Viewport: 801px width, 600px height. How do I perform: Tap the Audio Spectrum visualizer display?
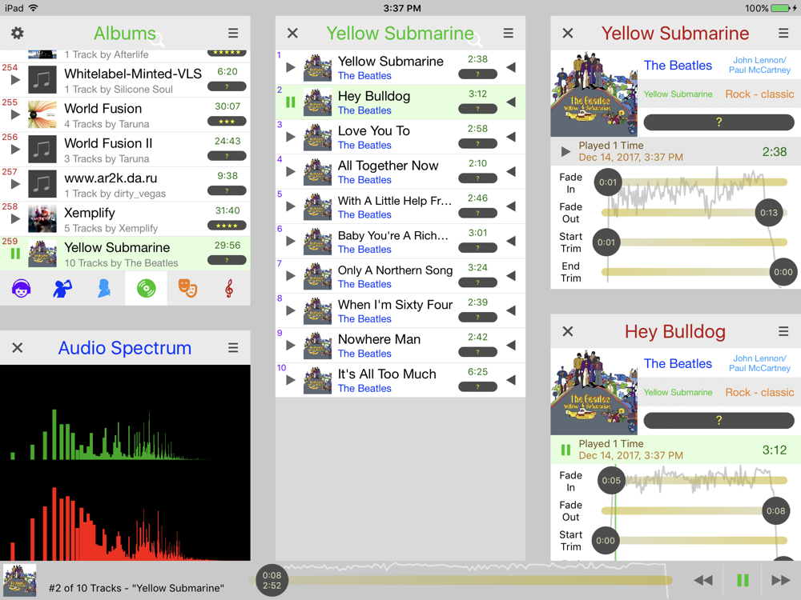point(125,462)
